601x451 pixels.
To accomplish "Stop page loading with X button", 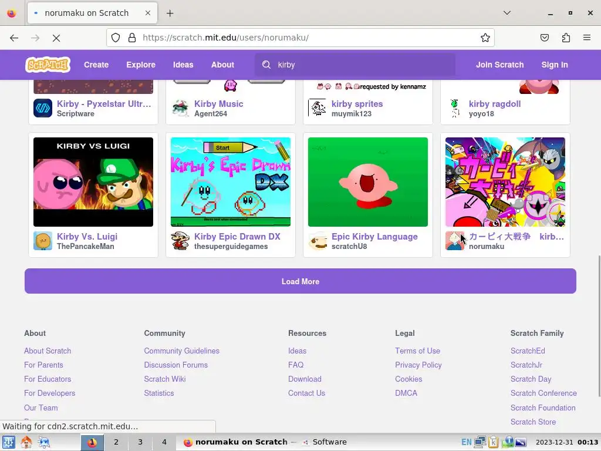I will (56, 38).
